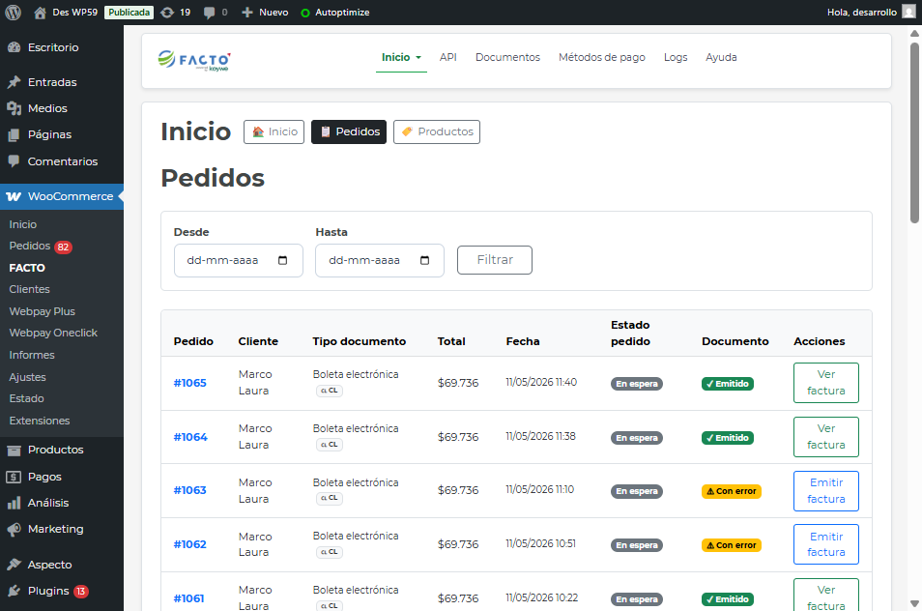
Task: Open the Hasta date calendar picker icon
Action: click(424, 260)
